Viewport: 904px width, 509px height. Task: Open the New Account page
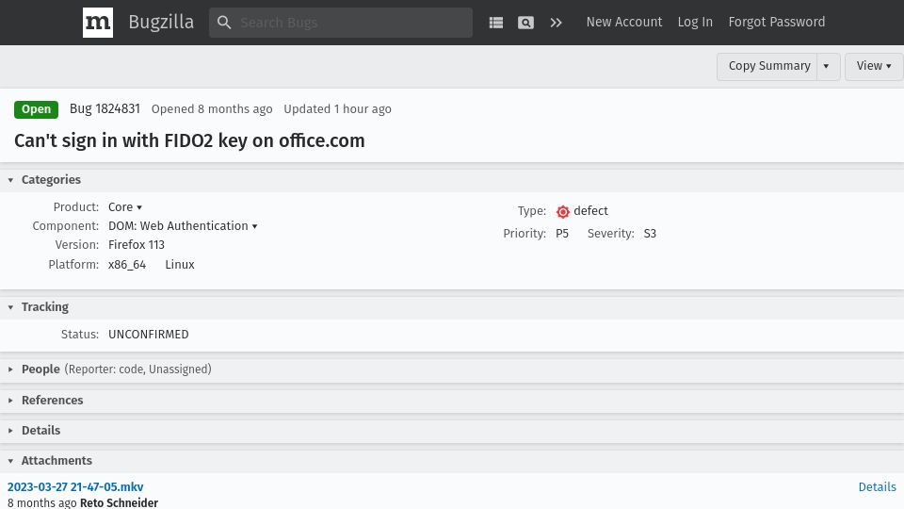point(623,22)
